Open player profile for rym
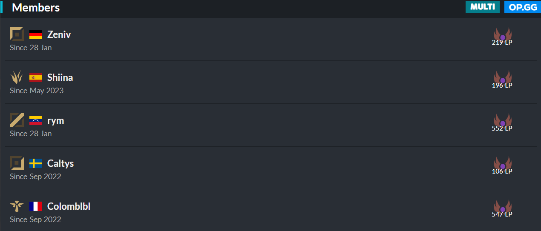Viewport: 541px width, 231px height. click(x=56, y=120)
